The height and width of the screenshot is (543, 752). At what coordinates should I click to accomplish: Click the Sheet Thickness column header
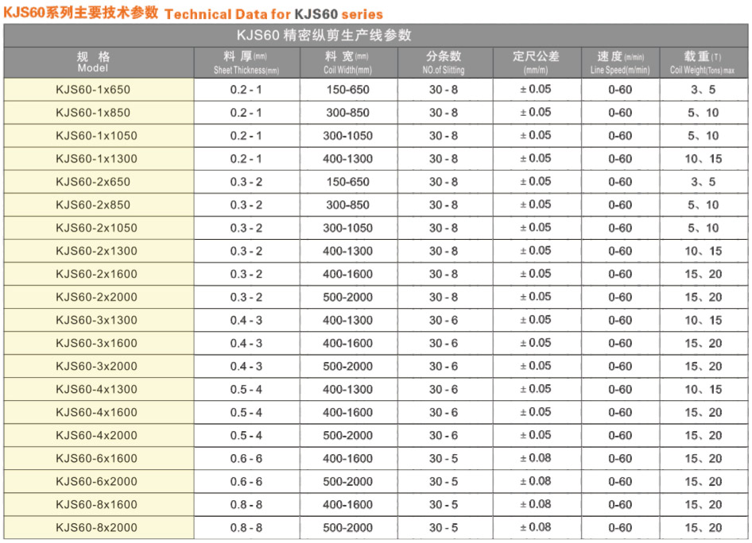coord(246,63)
